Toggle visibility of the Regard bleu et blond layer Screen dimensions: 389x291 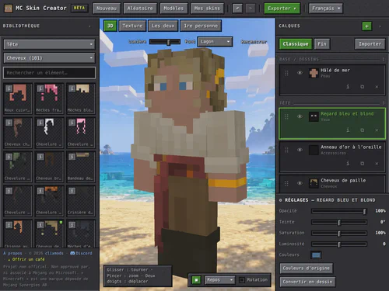click(x=300, y=116)
